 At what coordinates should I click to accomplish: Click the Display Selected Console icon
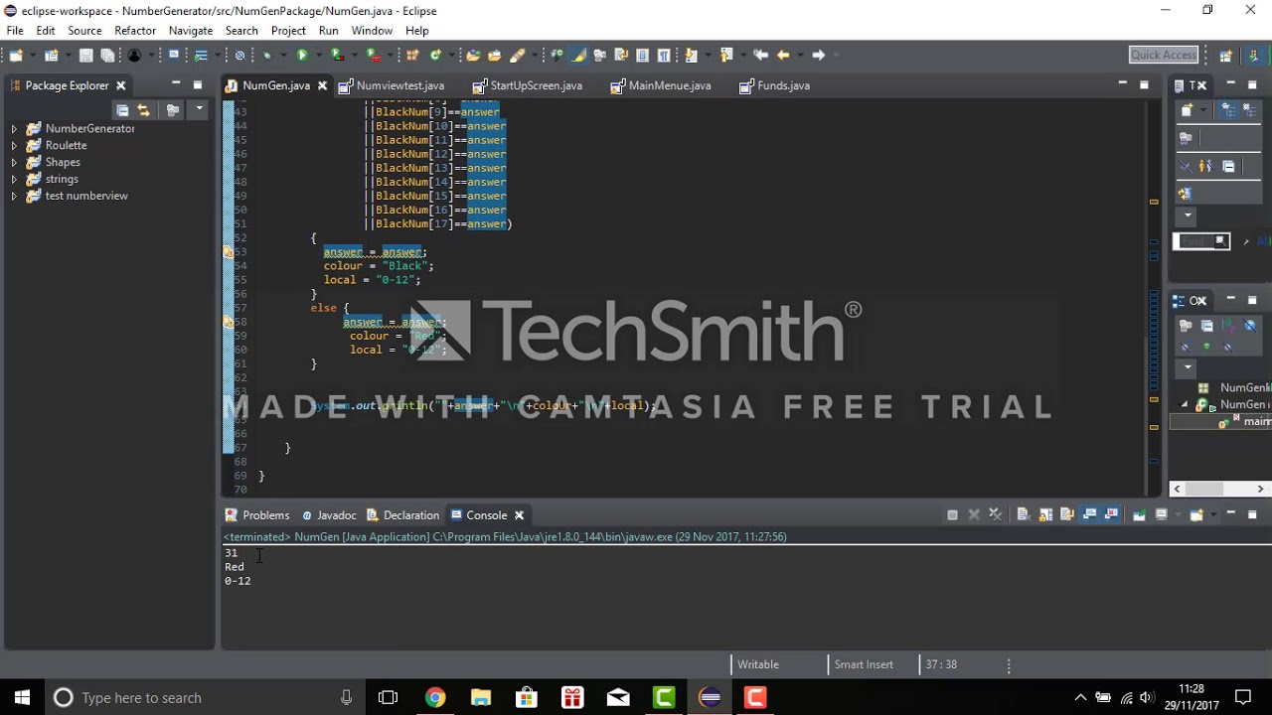(x=1162, y=514)
